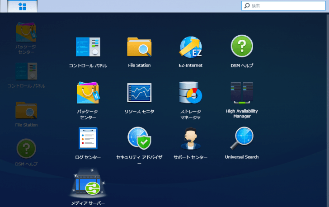This screenshot has width=329, height=207.
Task: Open Control Panel in main menu grid
Action: 88,47
